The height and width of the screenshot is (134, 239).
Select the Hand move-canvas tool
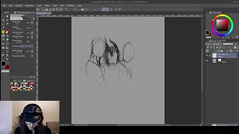(7, 16)
